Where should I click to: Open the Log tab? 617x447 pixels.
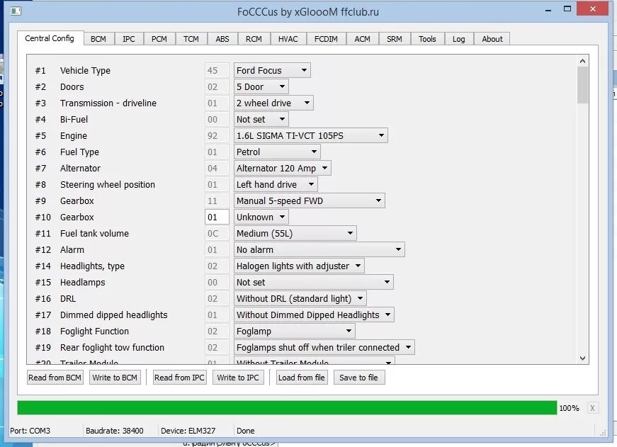459,39
